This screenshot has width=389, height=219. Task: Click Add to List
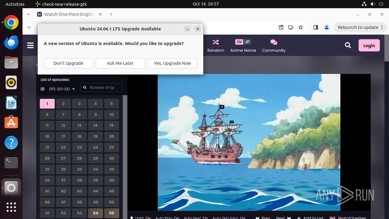[310, 218]
